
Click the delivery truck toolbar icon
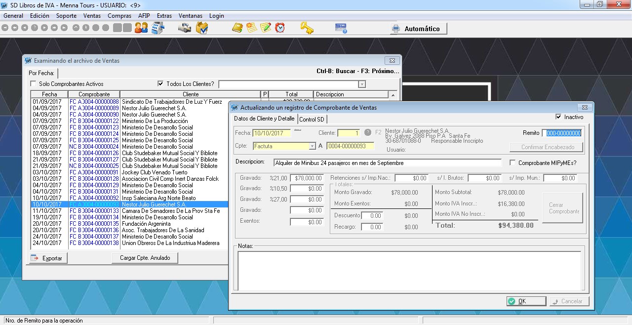185,28
